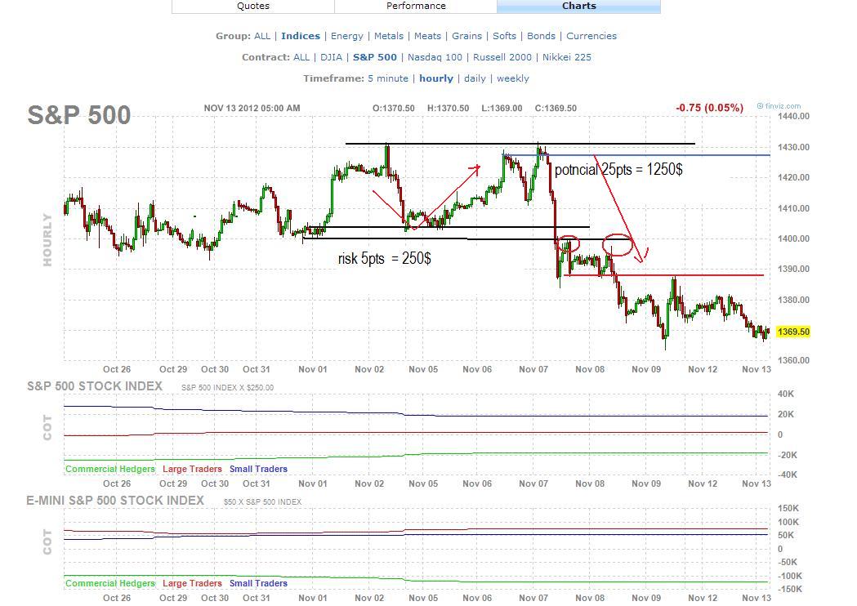Viewport: 857px width, 606px height.
Task: Click the 40K label on the COT axis
Action: click(785, 394)
